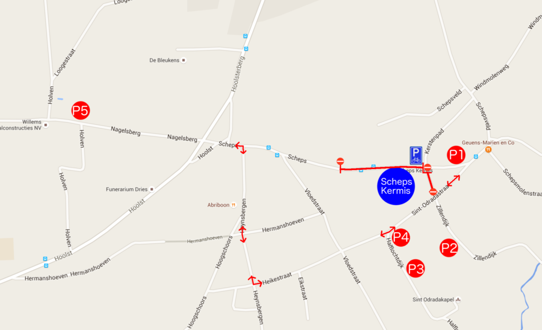Click the no-entry sign on Scheps road
Screen dimensions: 542x330
pos(340,161)
